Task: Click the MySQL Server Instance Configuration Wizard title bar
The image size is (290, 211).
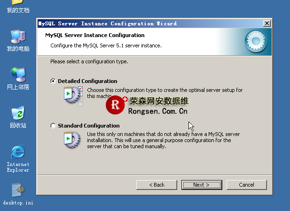Action: pos(141,23)
